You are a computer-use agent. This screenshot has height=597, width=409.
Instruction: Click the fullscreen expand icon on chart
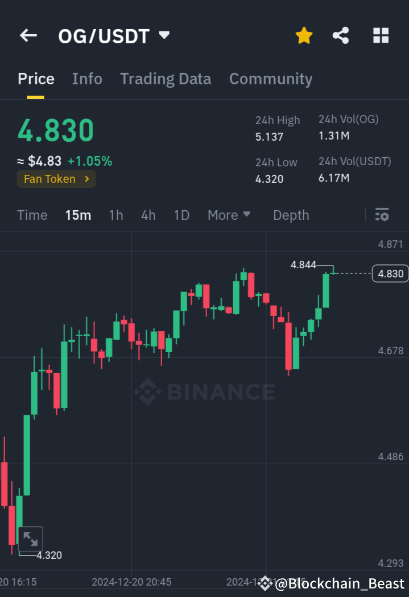[31, 538]
